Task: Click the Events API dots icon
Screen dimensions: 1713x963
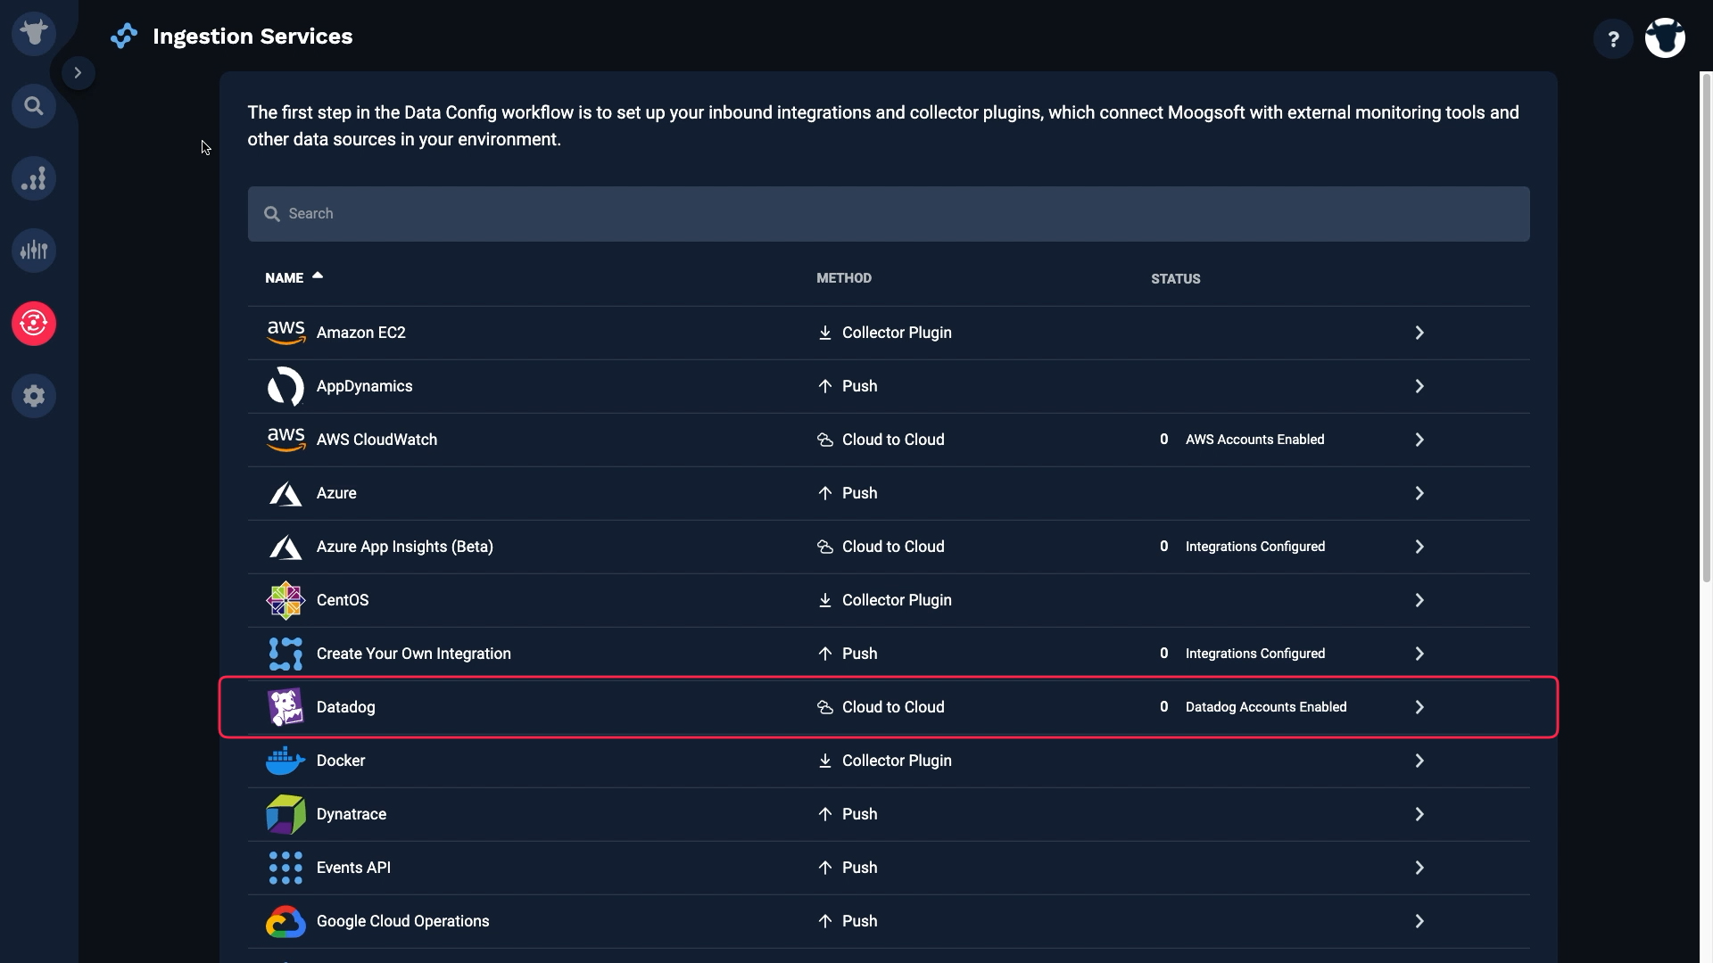Action: click(285, 868)
